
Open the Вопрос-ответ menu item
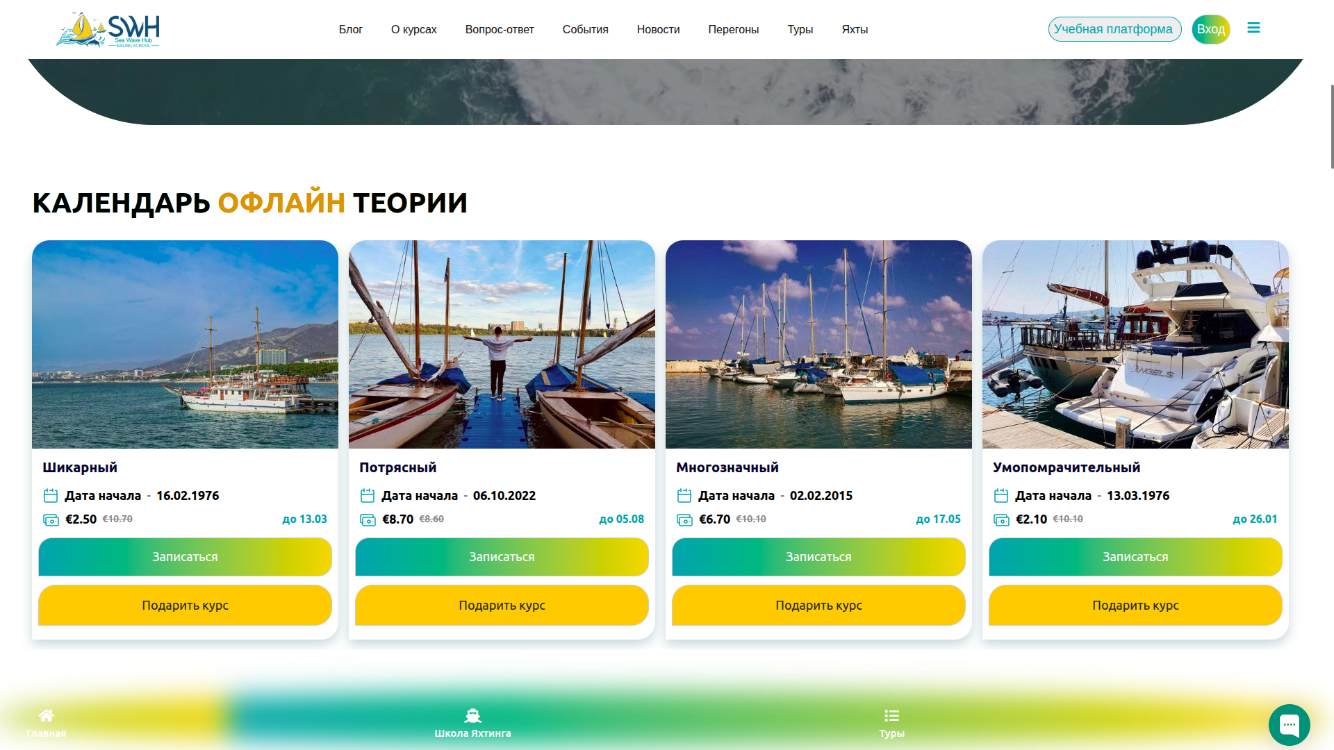(500, 29)
